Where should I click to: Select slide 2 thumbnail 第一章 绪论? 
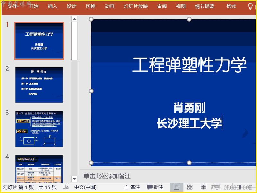click(x=39, y=85)
